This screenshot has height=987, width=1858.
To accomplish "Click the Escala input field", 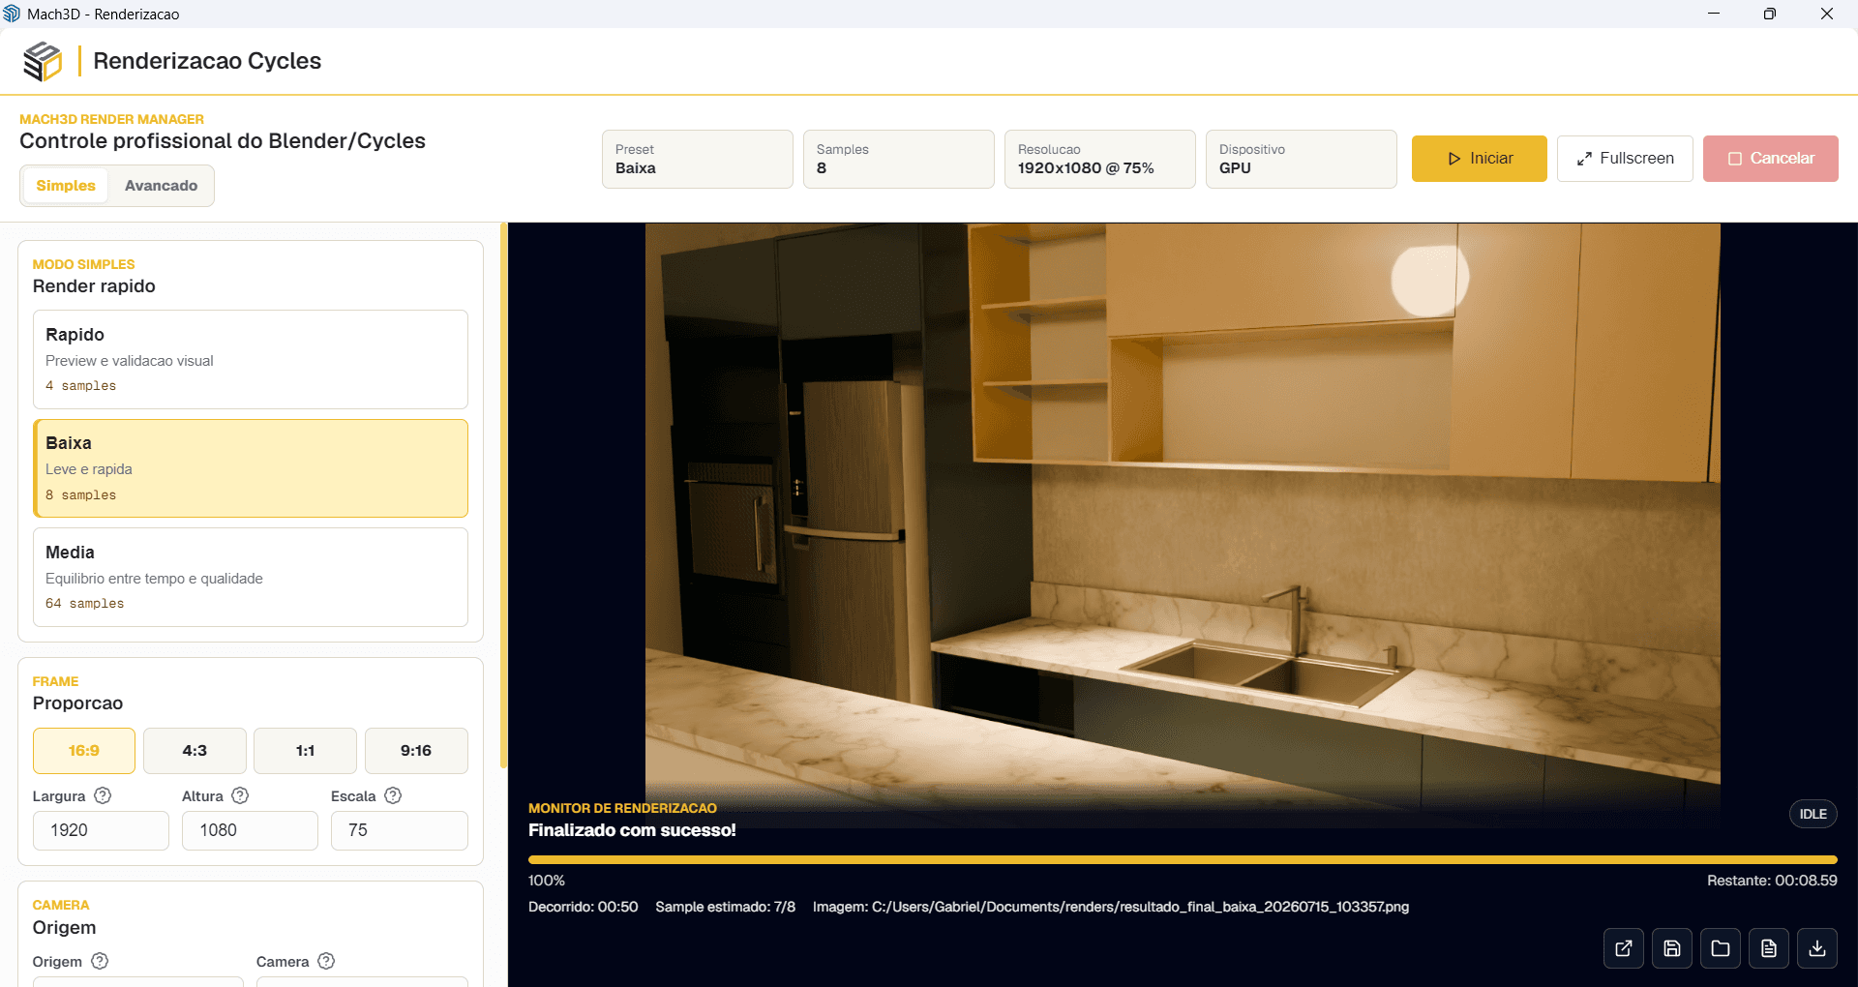I will coord(400,830).
